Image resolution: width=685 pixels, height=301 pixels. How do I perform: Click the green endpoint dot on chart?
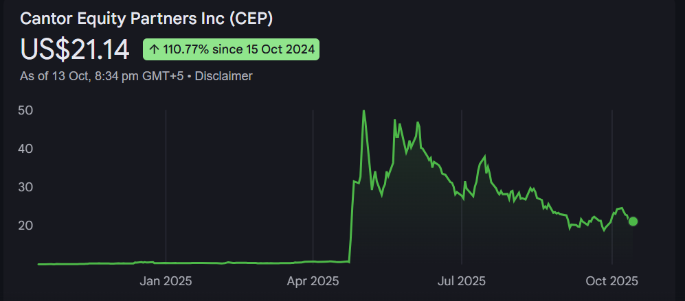click(x=633, y=221)
